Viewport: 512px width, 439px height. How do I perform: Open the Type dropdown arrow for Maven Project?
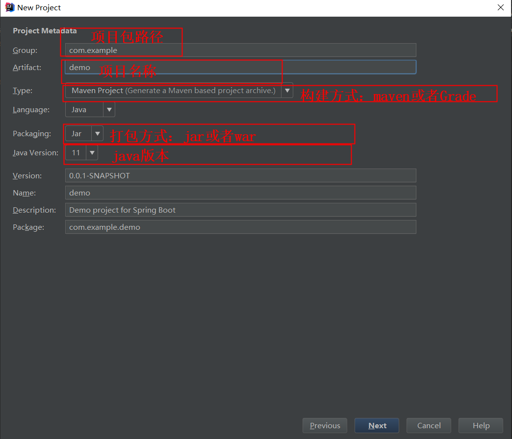pyautogui.click(x=287, y=90)
